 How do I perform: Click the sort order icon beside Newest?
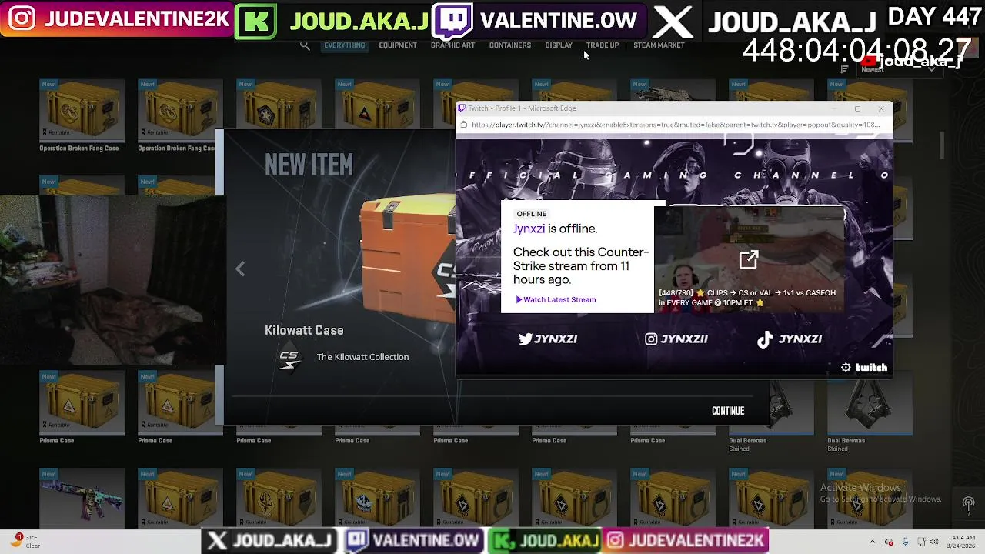pos(844,69)
